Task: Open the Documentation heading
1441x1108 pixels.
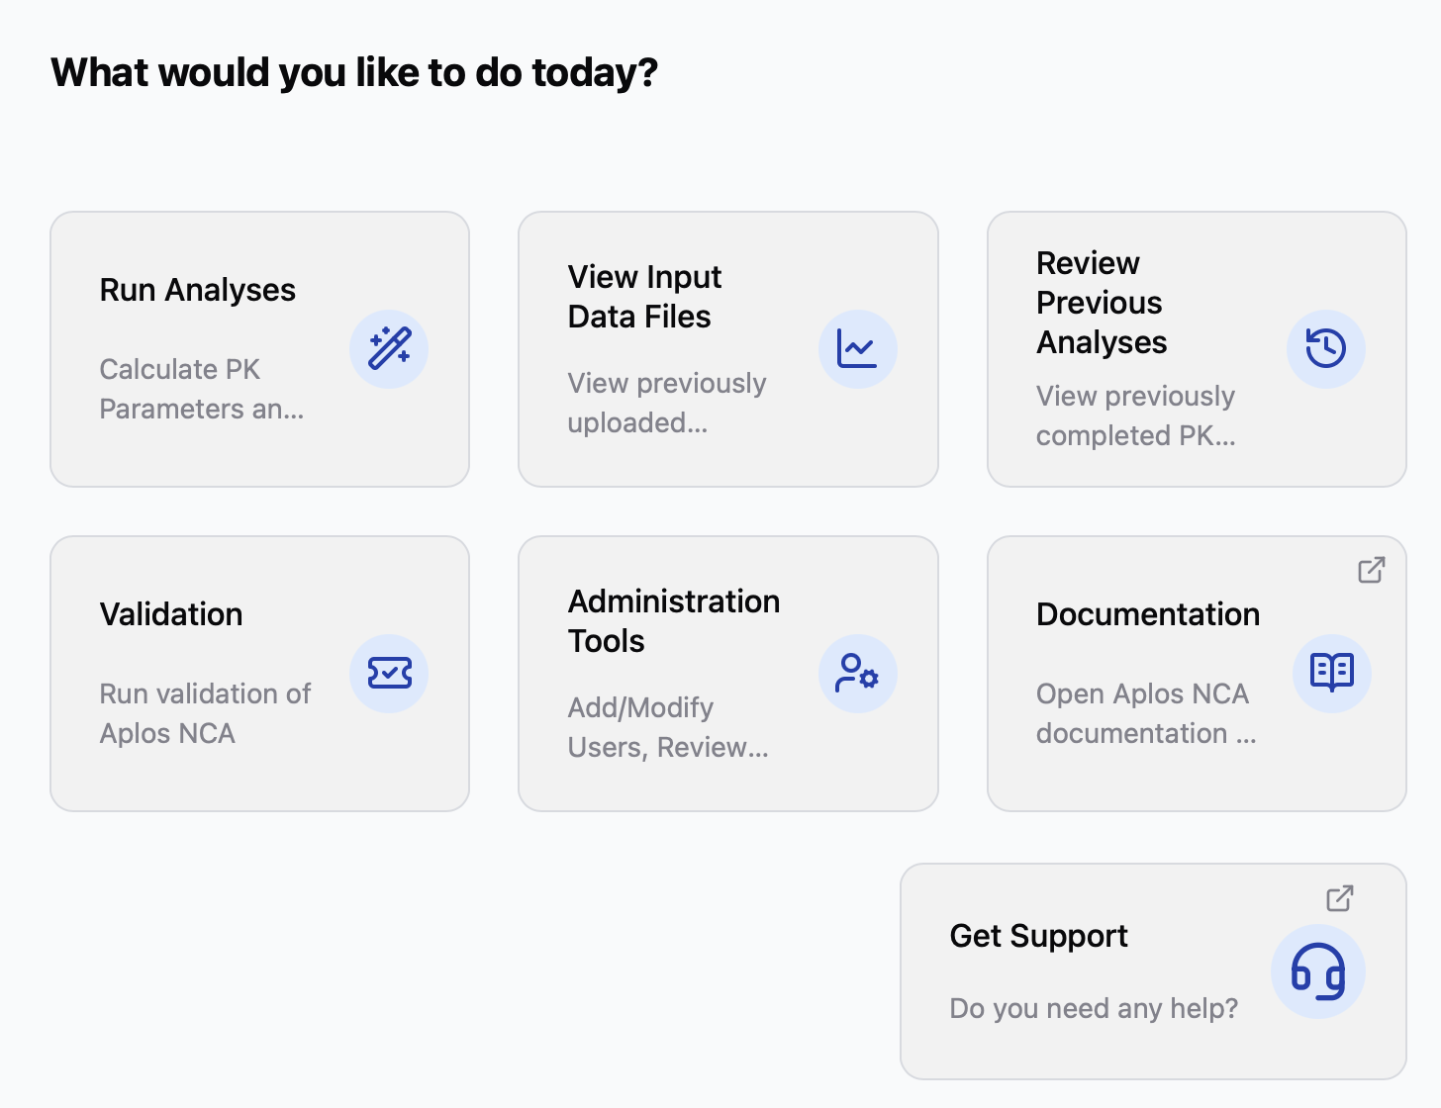Action: 1148,614
